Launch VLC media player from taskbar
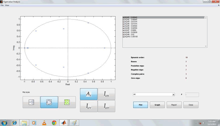Image resolution: width=220 pixels, height=126 pixels. tap(44, 123)
